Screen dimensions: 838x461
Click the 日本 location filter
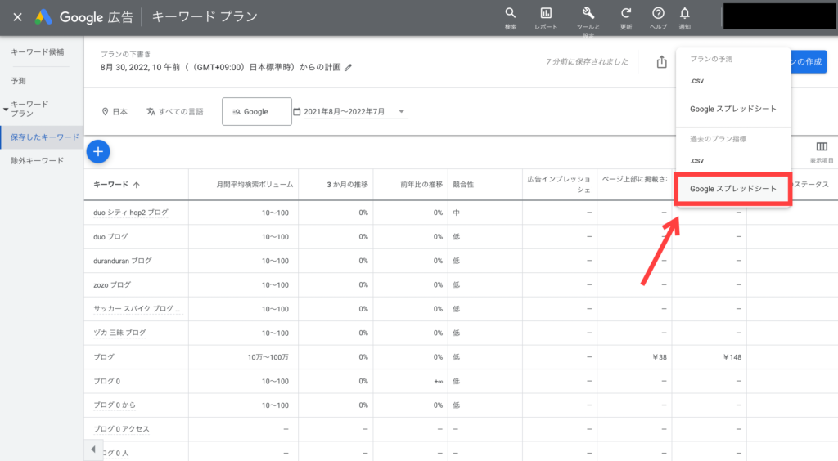coord(115,111)
